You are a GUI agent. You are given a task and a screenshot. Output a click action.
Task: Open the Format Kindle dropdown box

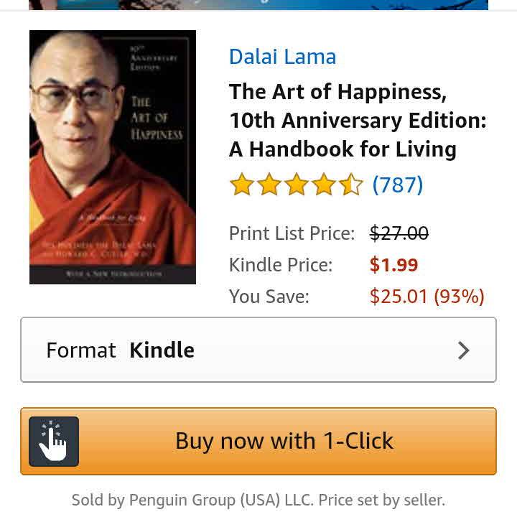(258, 350)
